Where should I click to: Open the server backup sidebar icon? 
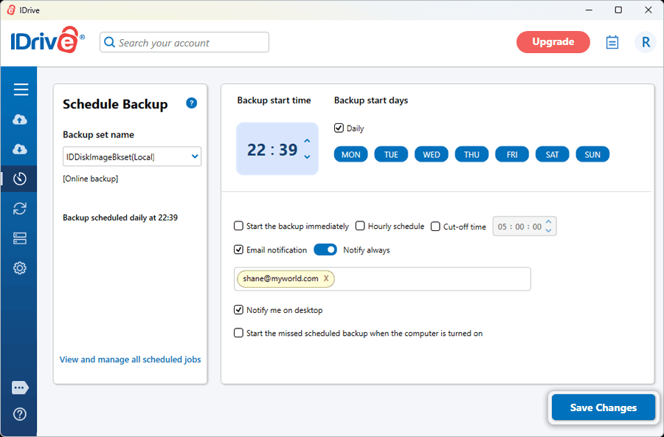click(20, 238)
